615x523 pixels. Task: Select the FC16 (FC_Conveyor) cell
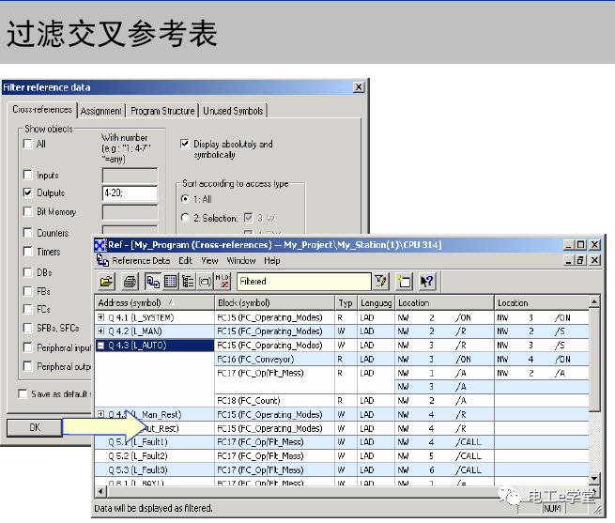coord(274,359)
